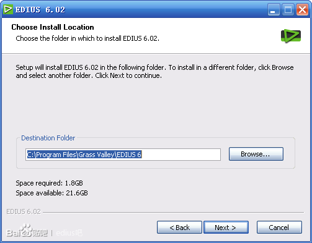
Task: Click the edius吧 watermark text
Action: (x=69, y=233)
